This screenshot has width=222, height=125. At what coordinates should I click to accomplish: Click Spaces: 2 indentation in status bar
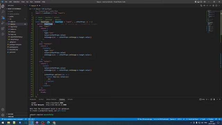(x=173, y=119)
